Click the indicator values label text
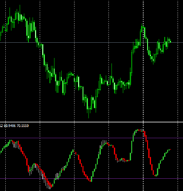 click(14, 126)
